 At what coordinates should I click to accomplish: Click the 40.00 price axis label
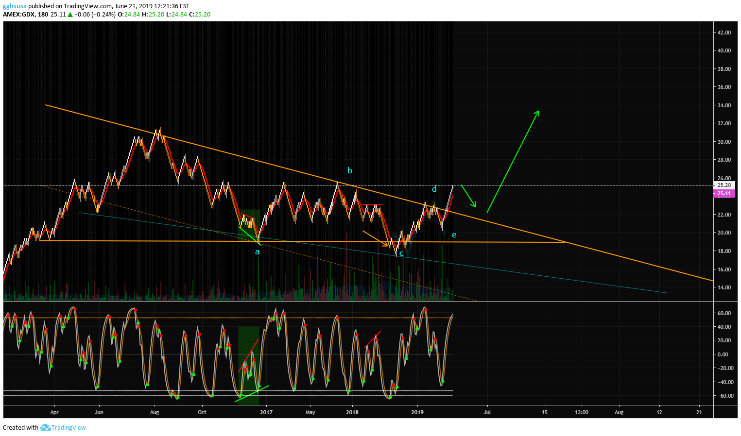pyautogui.click(x=724, y=50)
